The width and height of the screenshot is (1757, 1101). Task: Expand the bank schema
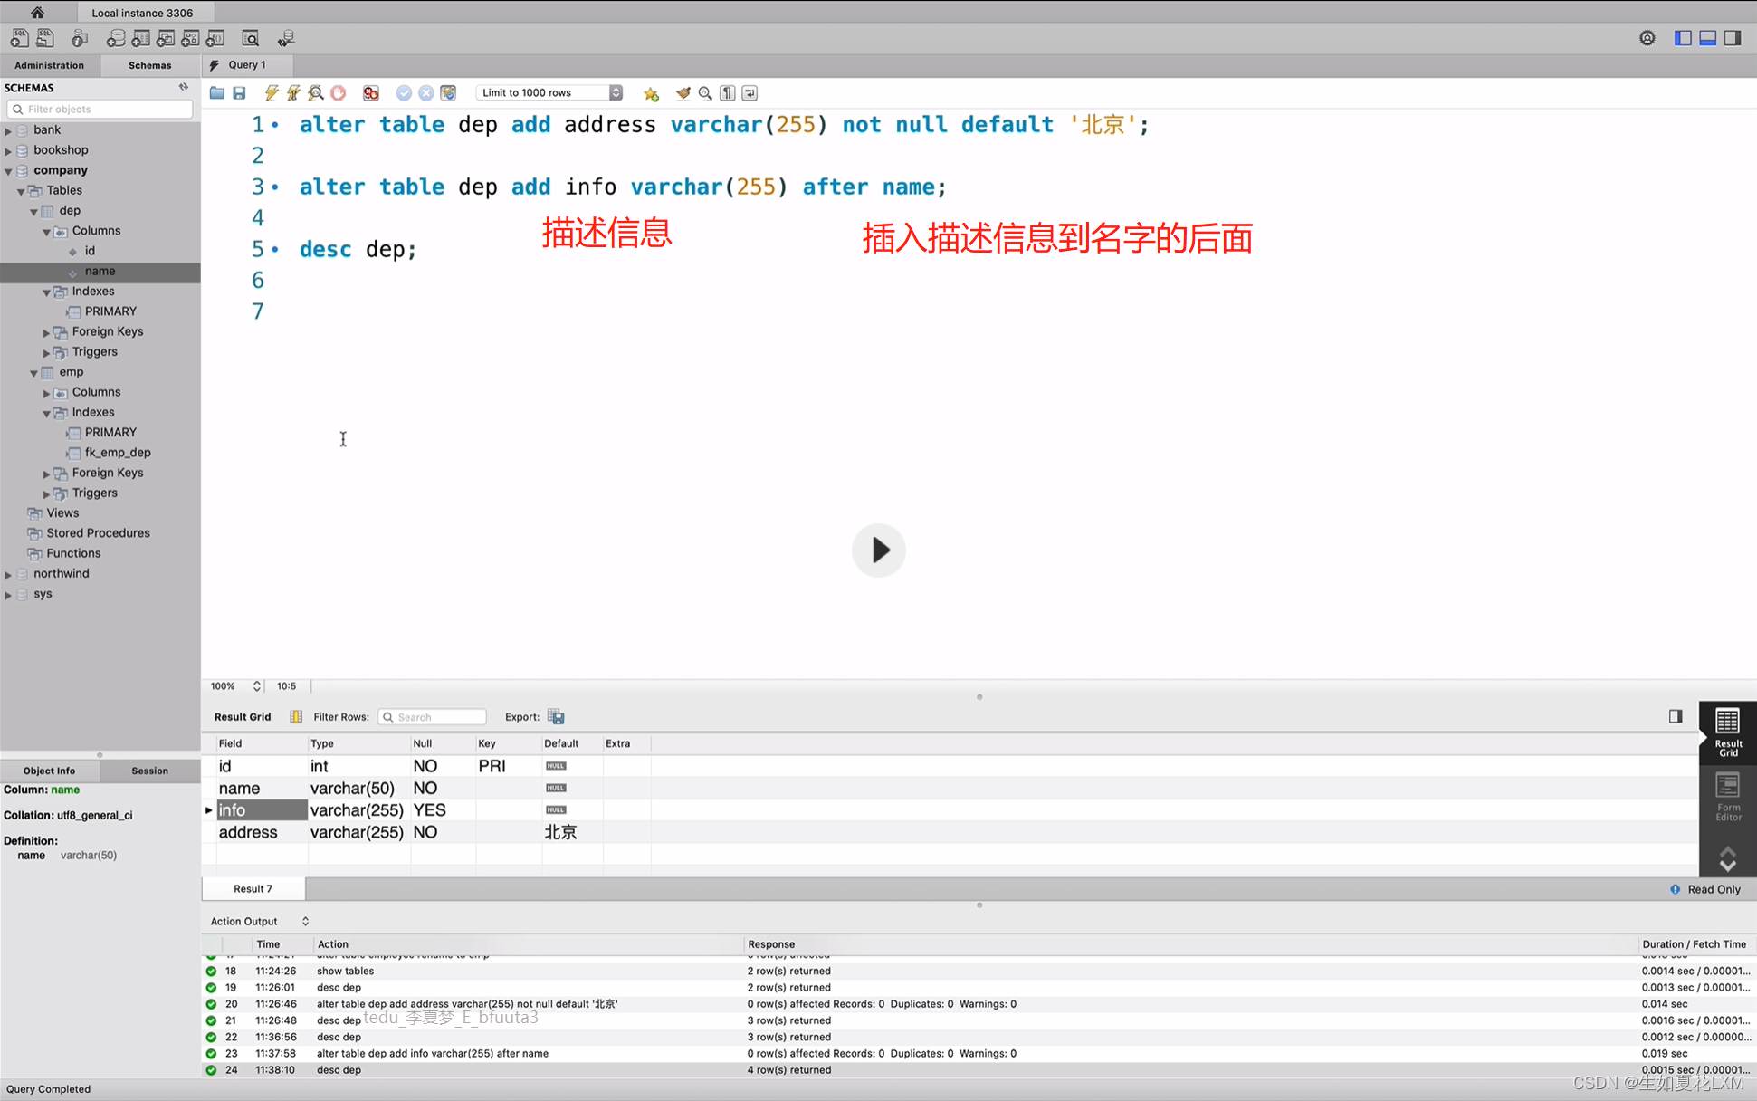[x=9, y=130]
